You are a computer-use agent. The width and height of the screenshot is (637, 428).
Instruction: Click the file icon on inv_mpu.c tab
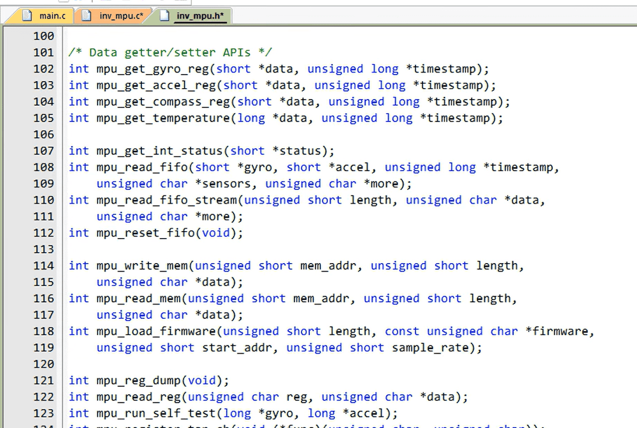click(87, 16)
